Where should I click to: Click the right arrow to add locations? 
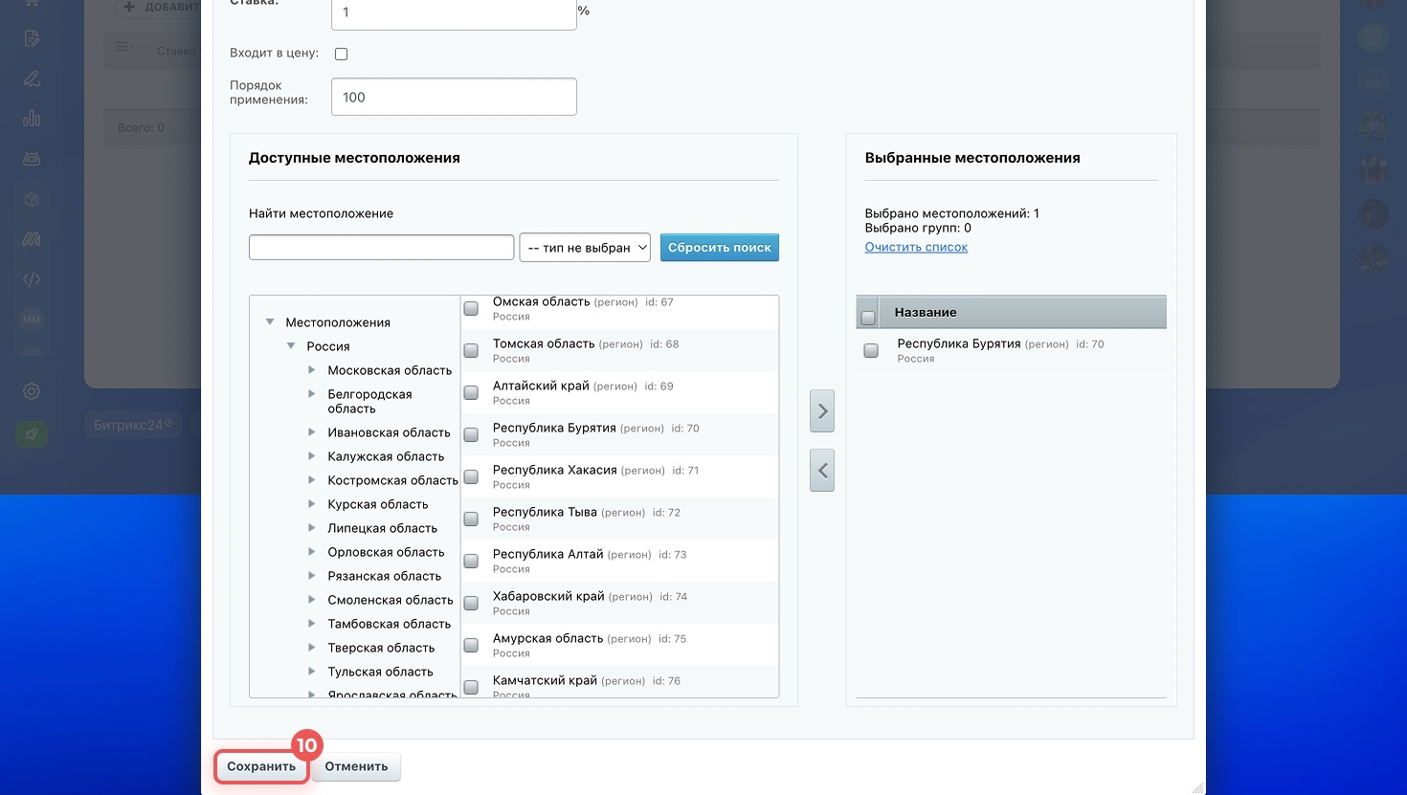[822, 411]
